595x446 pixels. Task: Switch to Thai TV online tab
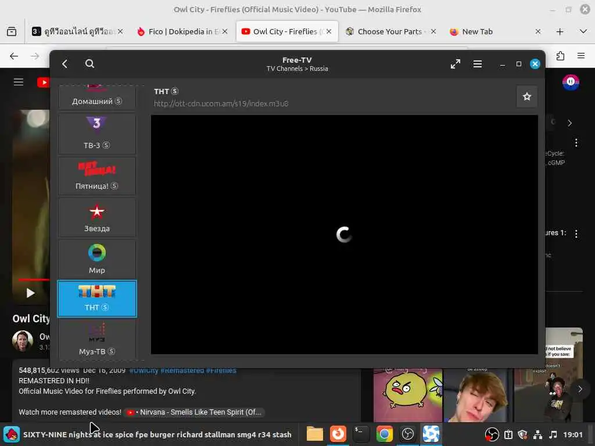(x=78, y=31)
